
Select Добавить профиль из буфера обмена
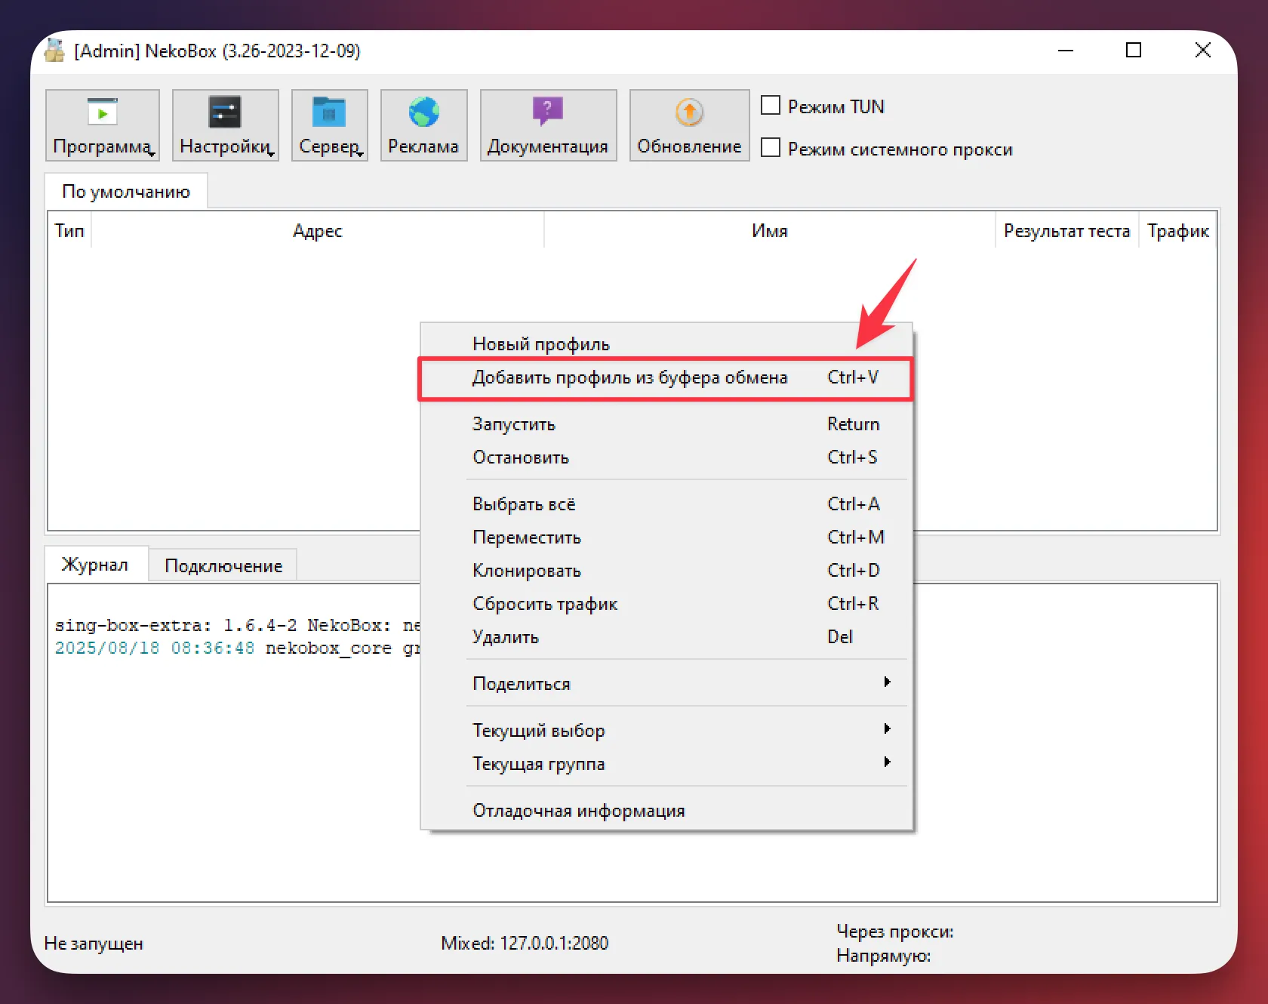coord(666,377)
